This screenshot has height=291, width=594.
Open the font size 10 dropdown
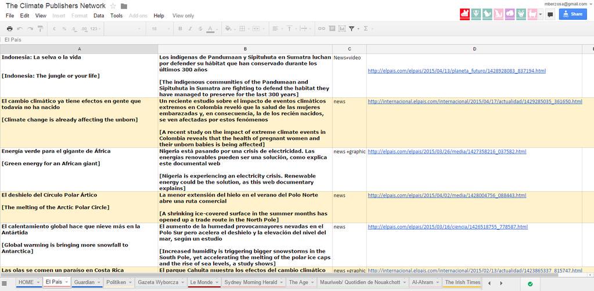pyautogui.click(x=161, y=29)
